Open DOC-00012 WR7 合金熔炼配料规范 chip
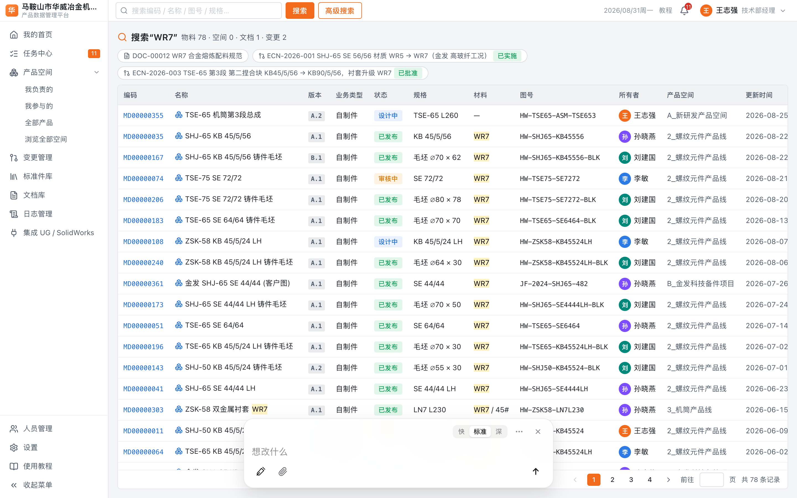This screenshot has height=498, width=797. click(x=183, y=56)
